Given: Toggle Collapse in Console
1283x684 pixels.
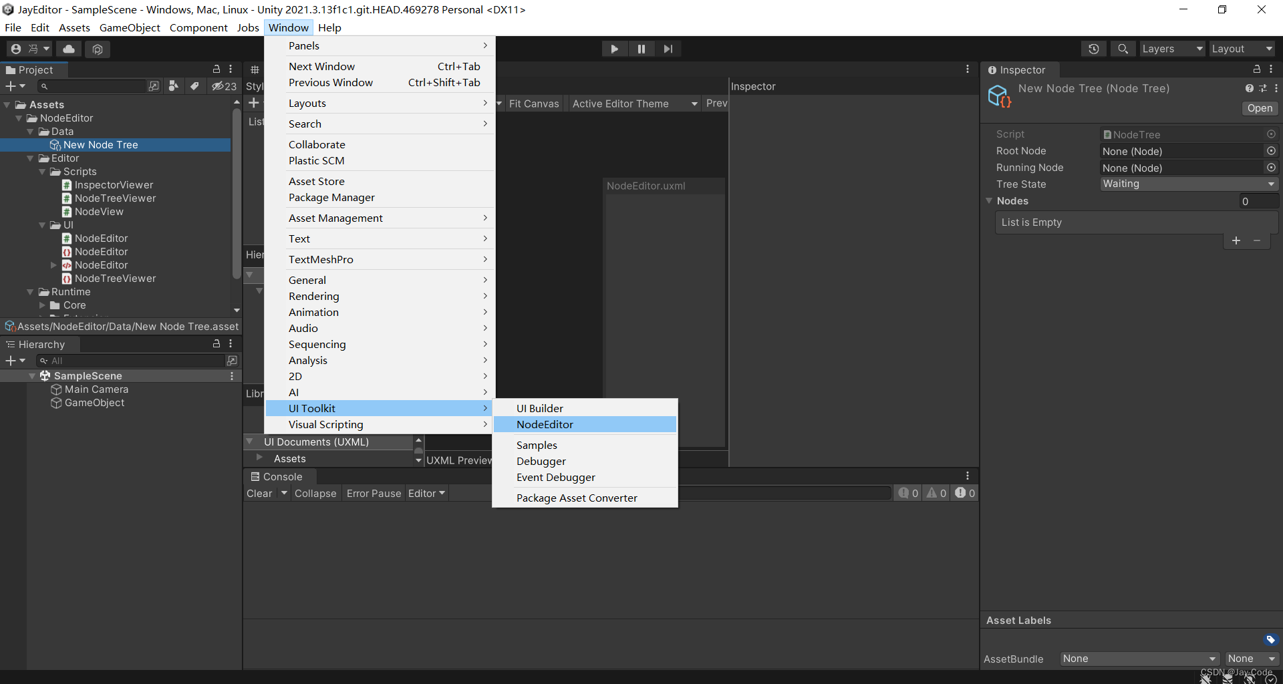Looking at the screenshot, I should coord(315,494).
